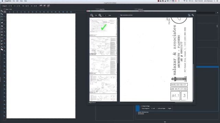Click the flip vertical triangle tool
The width and height of the screenshot is (220, 123).
(2, 26)
